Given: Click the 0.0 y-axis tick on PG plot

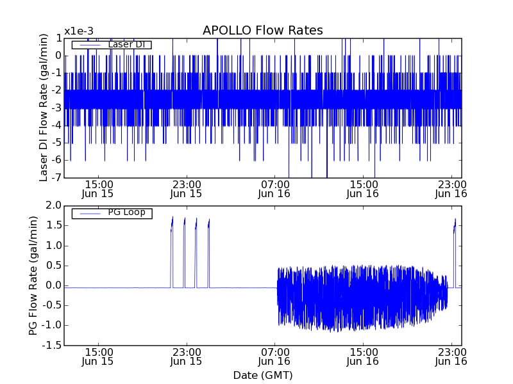Looking at the screenshot, I should [x=53, y=285].
